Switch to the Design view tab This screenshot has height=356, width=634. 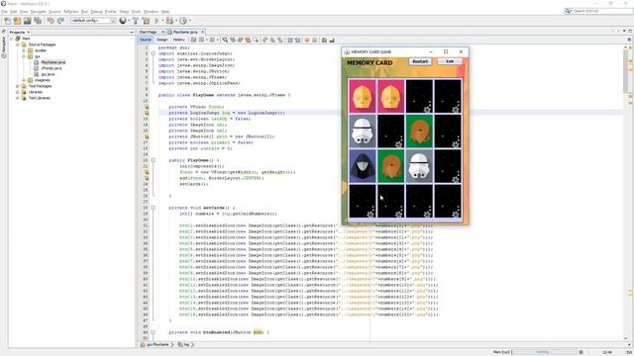click(x=161, y=40)
